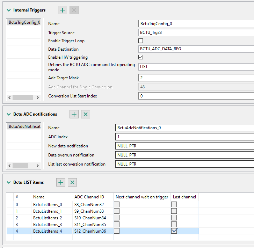Add a new Bctu LIST item
The image size is (254, 248).
point(61,182)
